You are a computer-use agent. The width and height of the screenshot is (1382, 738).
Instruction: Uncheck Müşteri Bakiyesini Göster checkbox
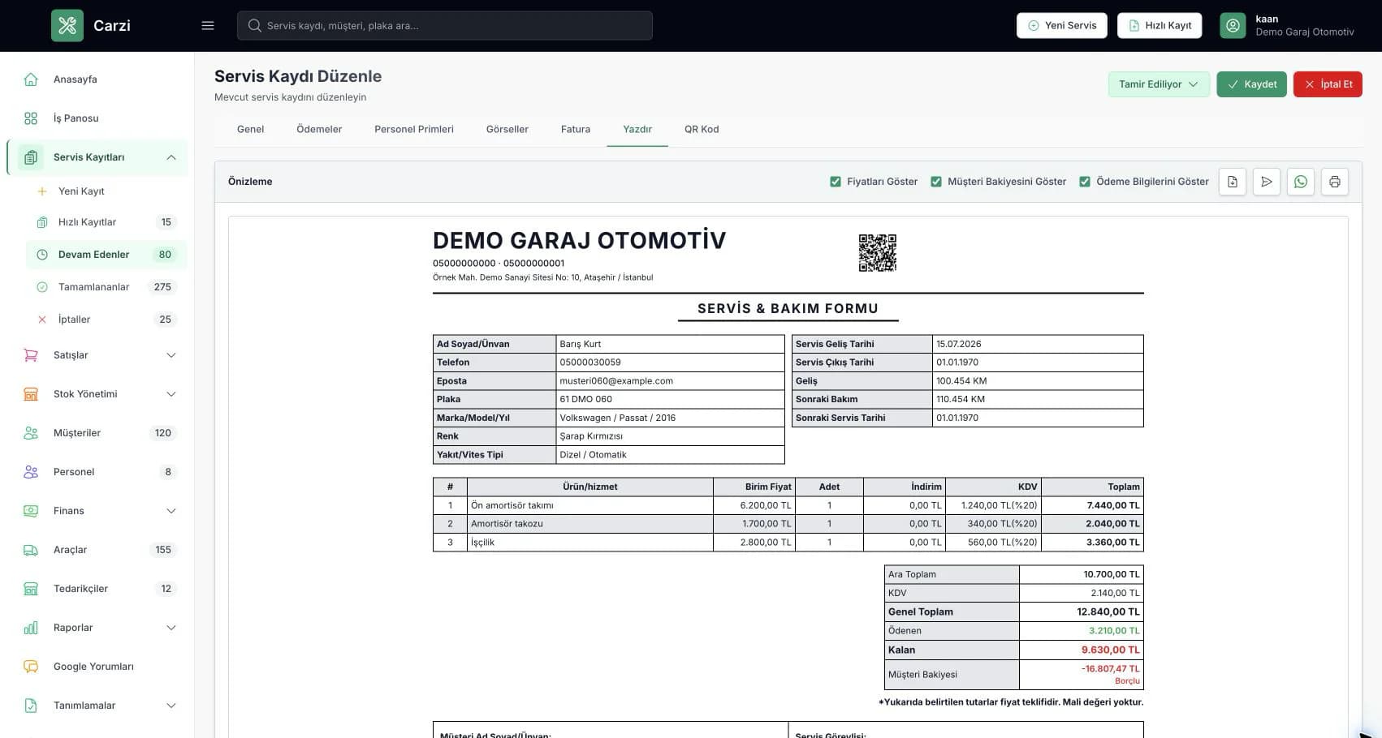pos(936,182)
